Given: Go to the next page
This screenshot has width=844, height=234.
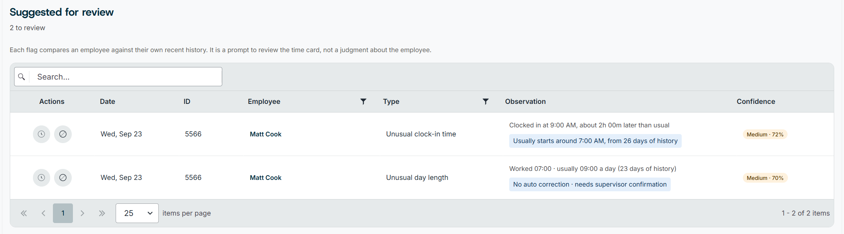Looking at the screenshot, I should (x=82, y=213).
